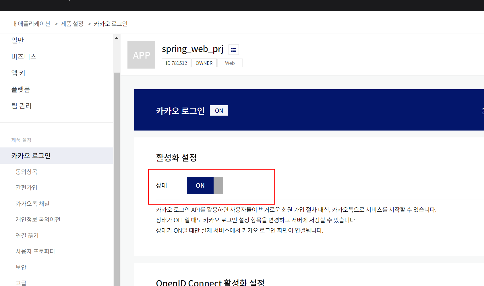Click the Web platform tag
The image size is (484, 286).
click(230, 63)
